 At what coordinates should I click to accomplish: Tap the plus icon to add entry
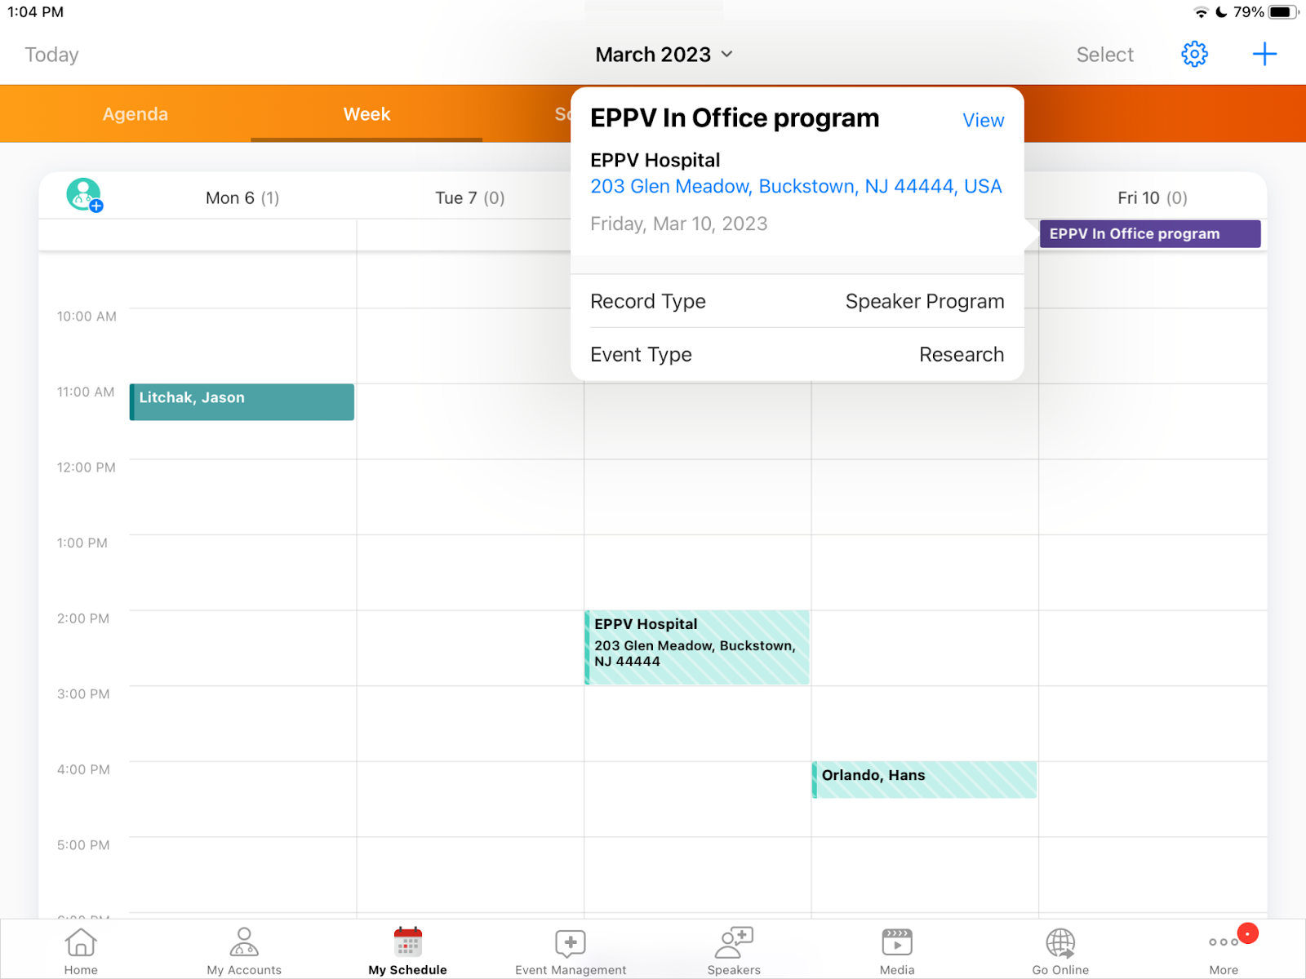pyautogui.click(x=1264, y=55)
